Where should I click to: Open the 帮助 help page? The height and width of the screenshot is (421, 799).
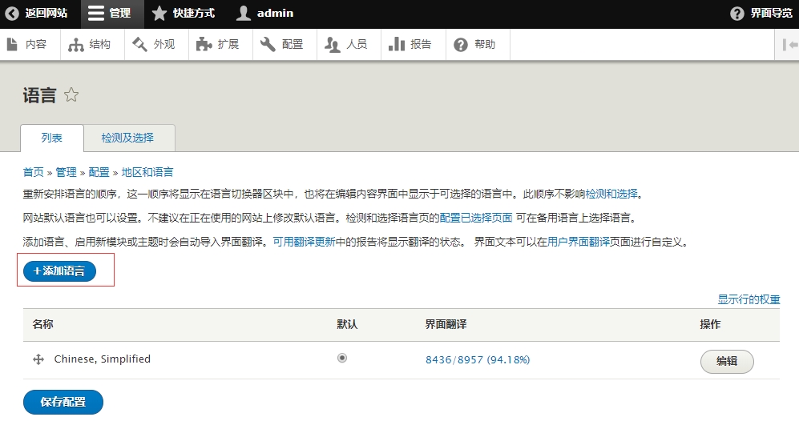[x=475, y=45]
